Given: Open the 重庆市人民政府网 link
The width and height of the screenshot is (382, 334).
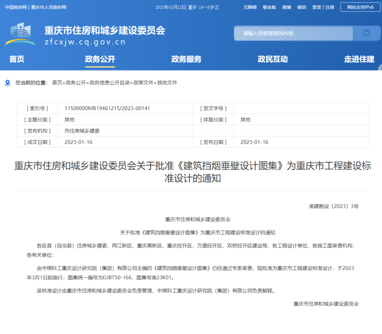Looking at the screenshot, I should pyautogui.click(x=49, y=7).
